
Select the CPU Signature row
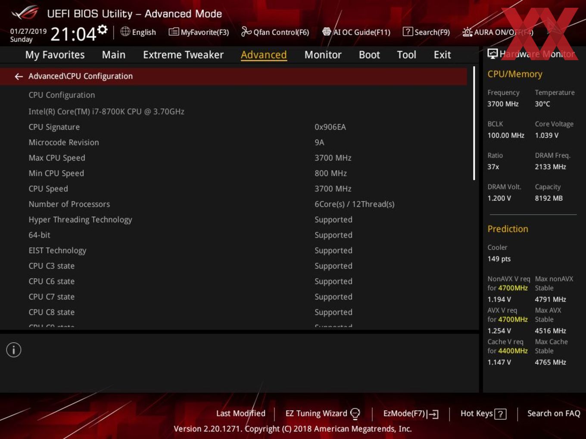[234, 127]
